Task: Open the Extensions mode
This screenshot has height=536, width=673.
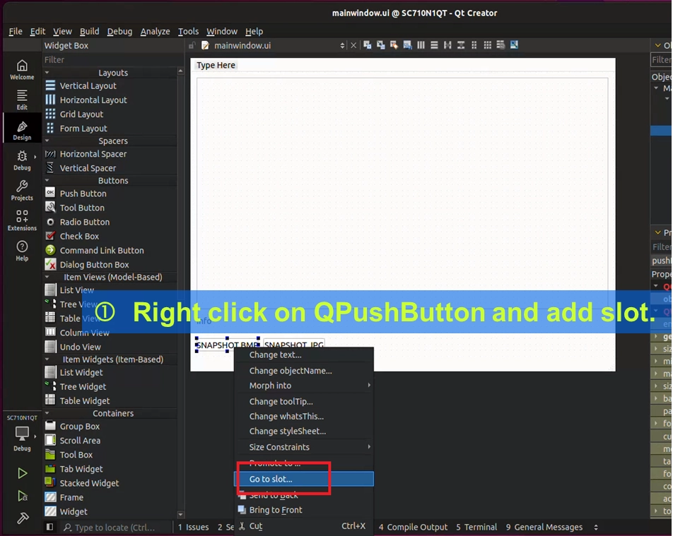Action: 22,220
